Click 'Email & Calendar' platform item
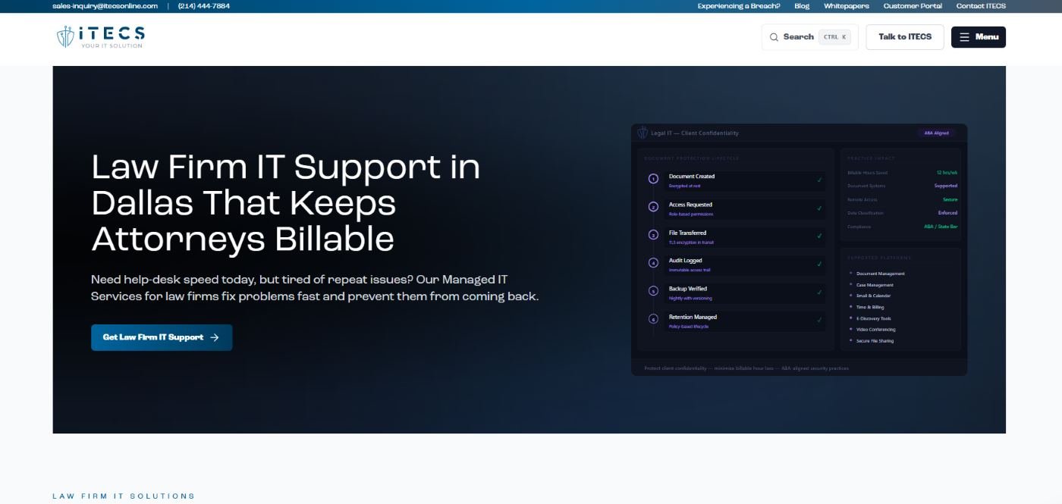Image resolution: width=1062 pixels, height=504 pixels. [874, 296]
